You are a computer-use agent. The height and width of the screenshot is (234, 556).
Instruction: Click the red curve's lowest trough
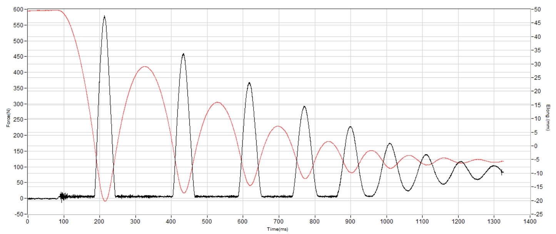coord(105,201)
